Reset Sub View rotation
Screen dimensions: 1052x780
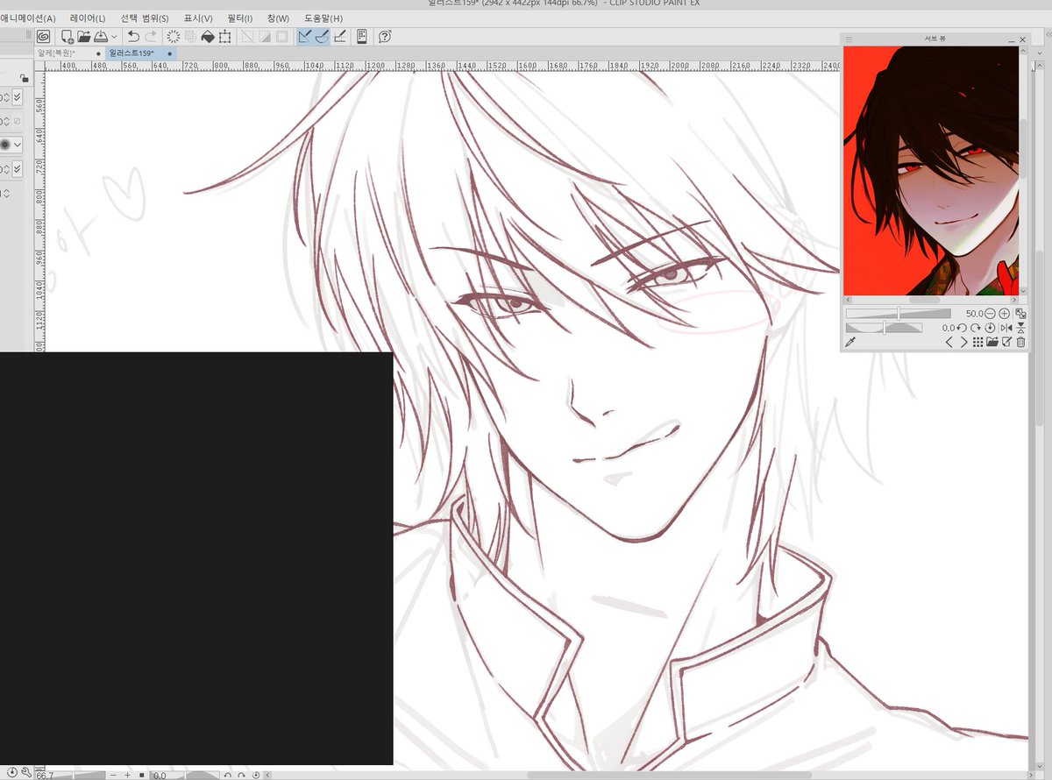click(x=990, y=328)
